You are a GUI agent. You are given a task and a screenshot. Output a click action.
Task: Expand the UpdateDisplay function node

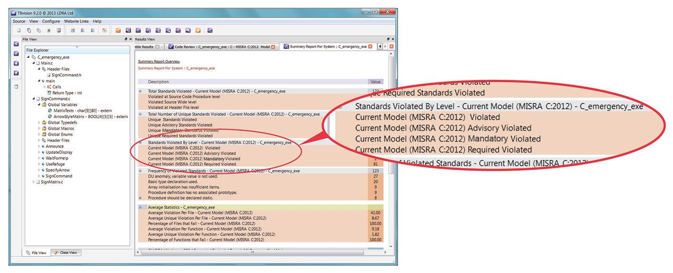pyautogui.click(x=39, y=152)
